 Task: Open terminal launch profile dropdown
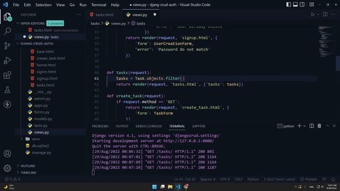[304, 126]
